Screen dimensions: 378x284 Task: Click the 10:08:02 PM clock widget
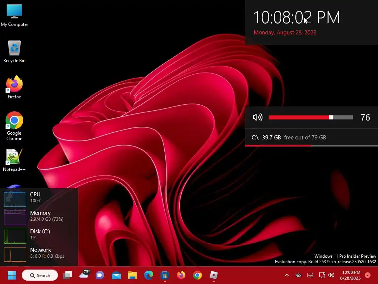click(x=296, y=17)
